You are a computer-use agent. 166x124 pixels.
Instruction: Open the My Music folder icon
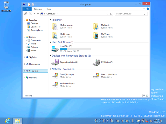[96, 26]
